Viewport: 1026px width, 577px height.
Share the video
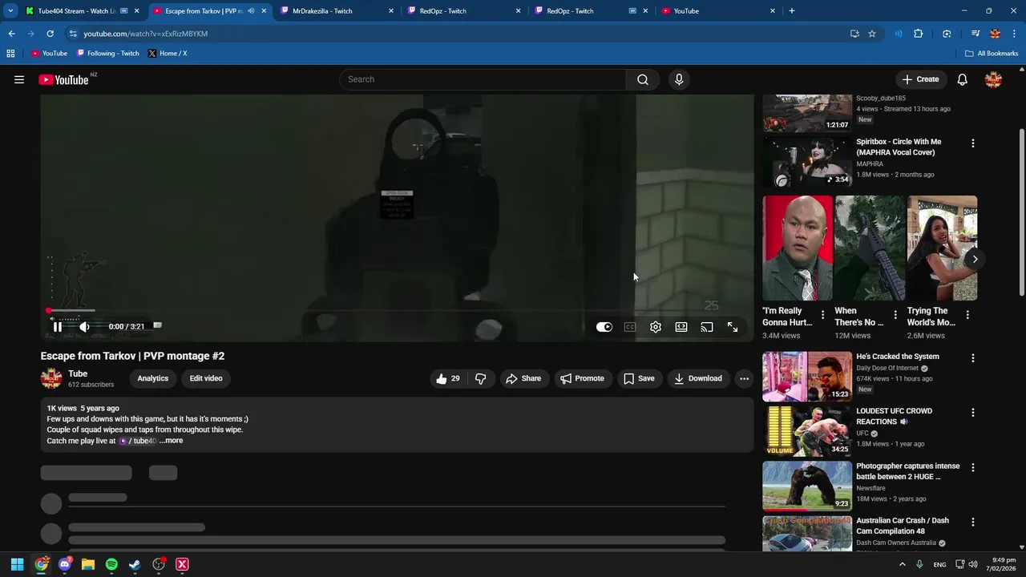coord(523,378)
